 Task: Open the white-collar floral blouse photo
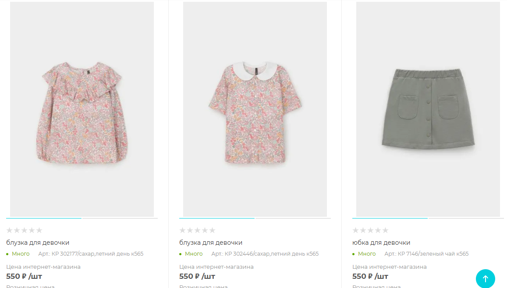(255, 109)
